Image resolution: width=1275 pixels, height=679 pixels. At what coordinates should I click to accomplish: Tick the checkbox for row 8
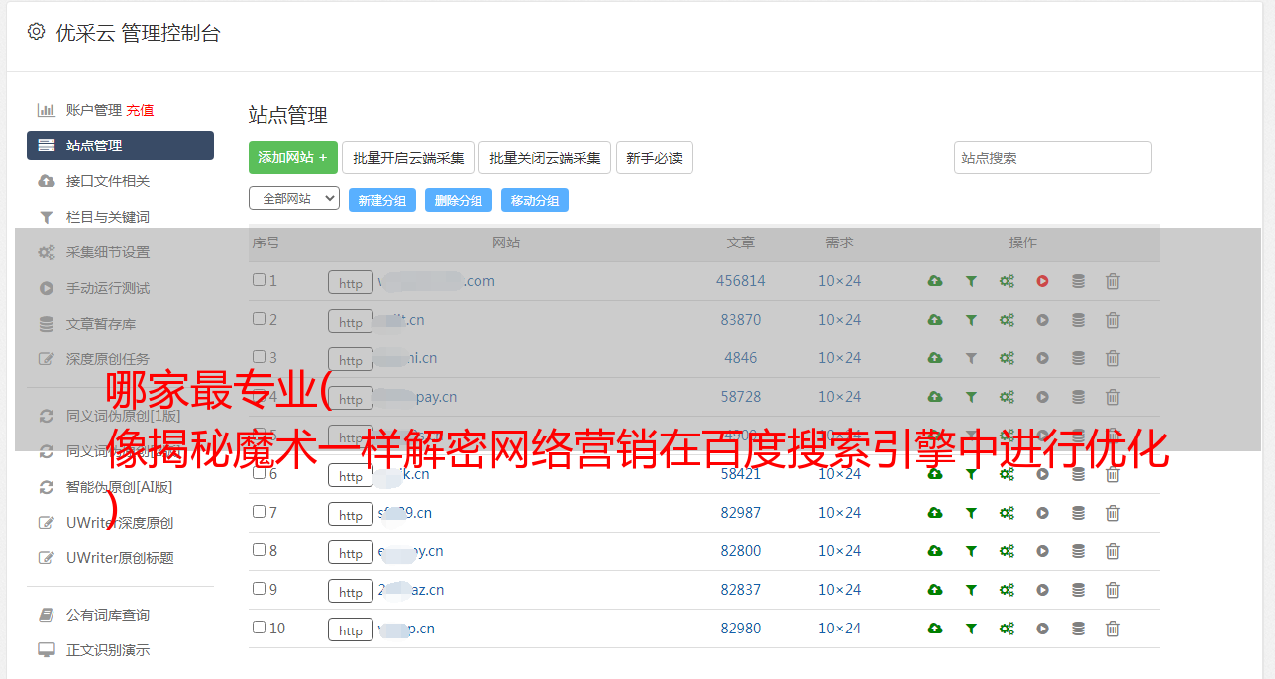pos(259,550)
